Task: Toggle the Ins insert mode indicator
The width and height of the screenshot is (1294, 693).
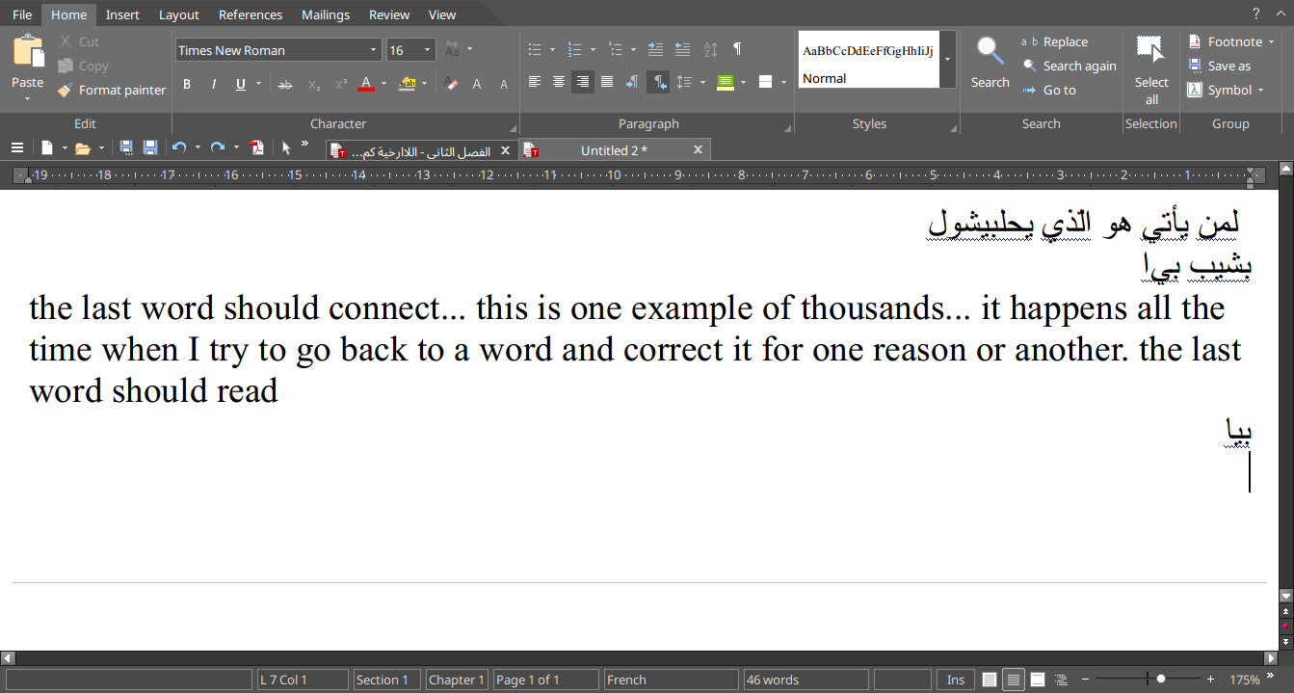Action: click(x=955, y=680)
